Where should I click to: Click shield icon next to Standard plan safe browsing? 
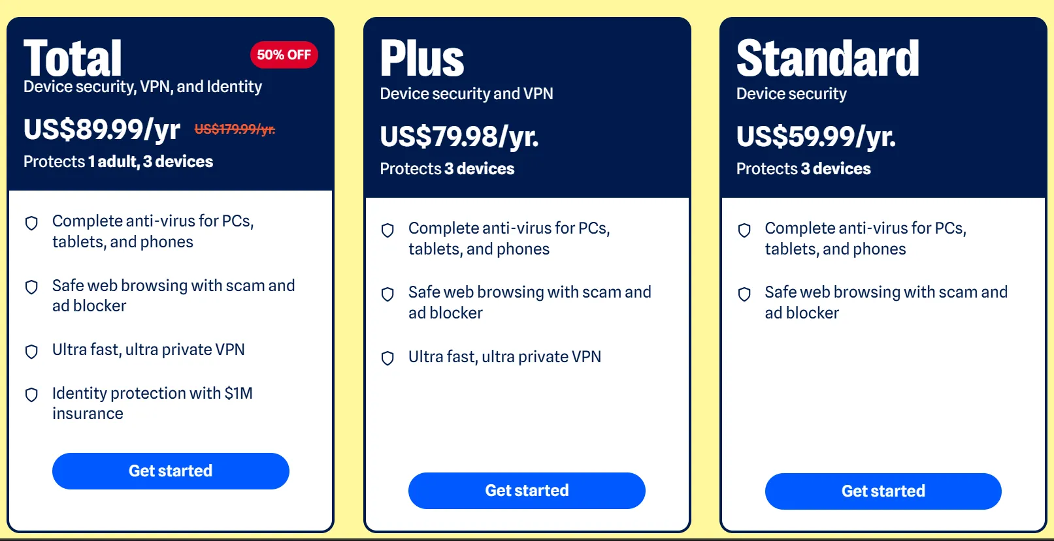click(744, 294)
